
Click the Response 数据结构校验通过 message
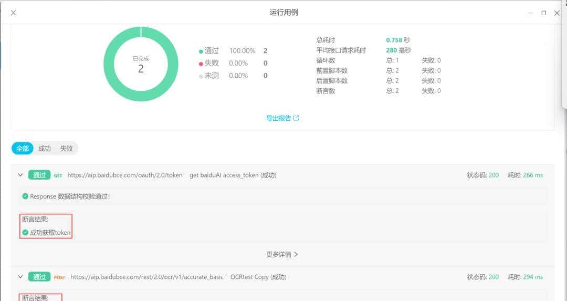70,196
